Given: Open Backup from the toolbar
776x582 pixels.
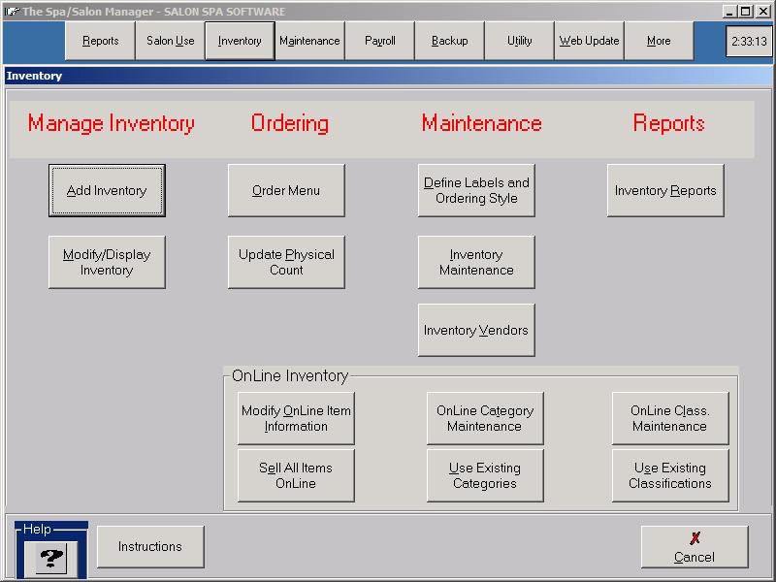Looking at the screenshot, I should pyautogui.click(x=449, y=42).
